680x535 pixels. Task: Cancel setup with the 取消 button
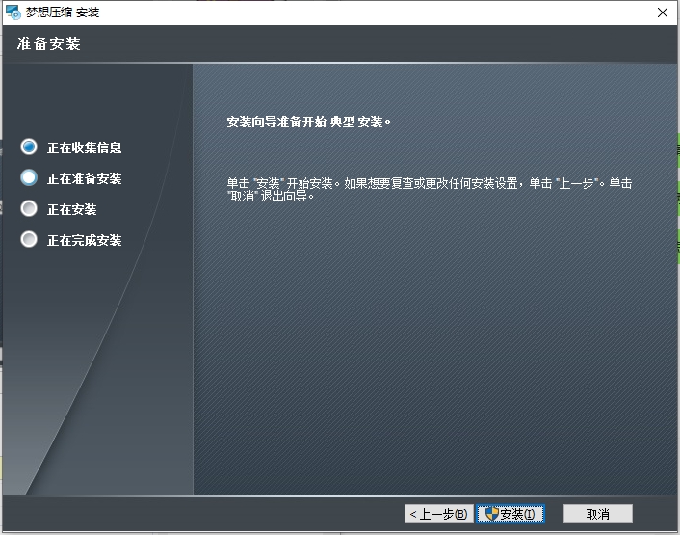[x=597, y=514]
